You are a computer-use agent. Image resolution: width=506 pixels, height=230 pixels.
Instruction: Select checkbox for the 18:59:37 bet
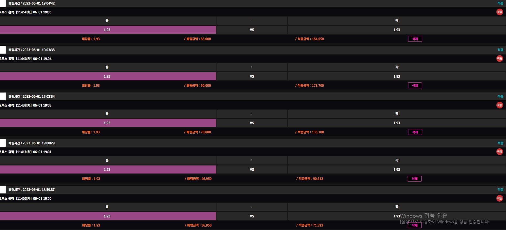pyautogui.click(x=3, y=190)
